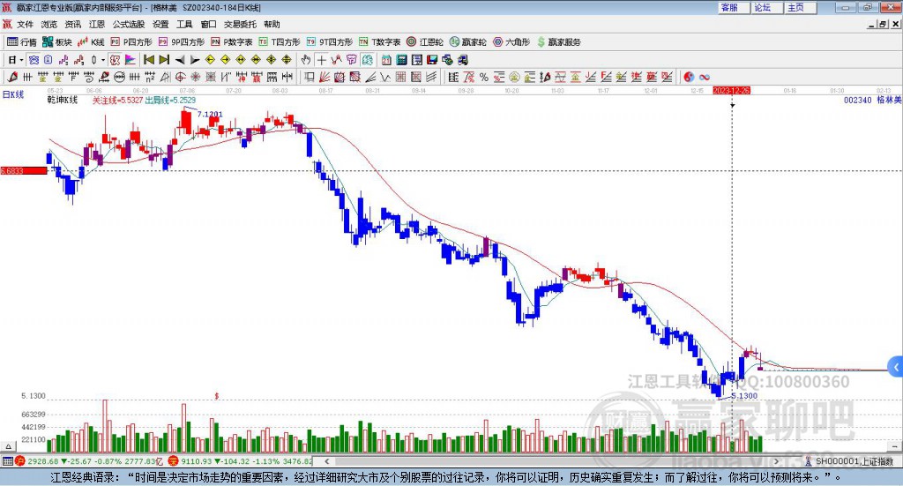Jump to first bar with left-end arrow icon

[149, 60]
